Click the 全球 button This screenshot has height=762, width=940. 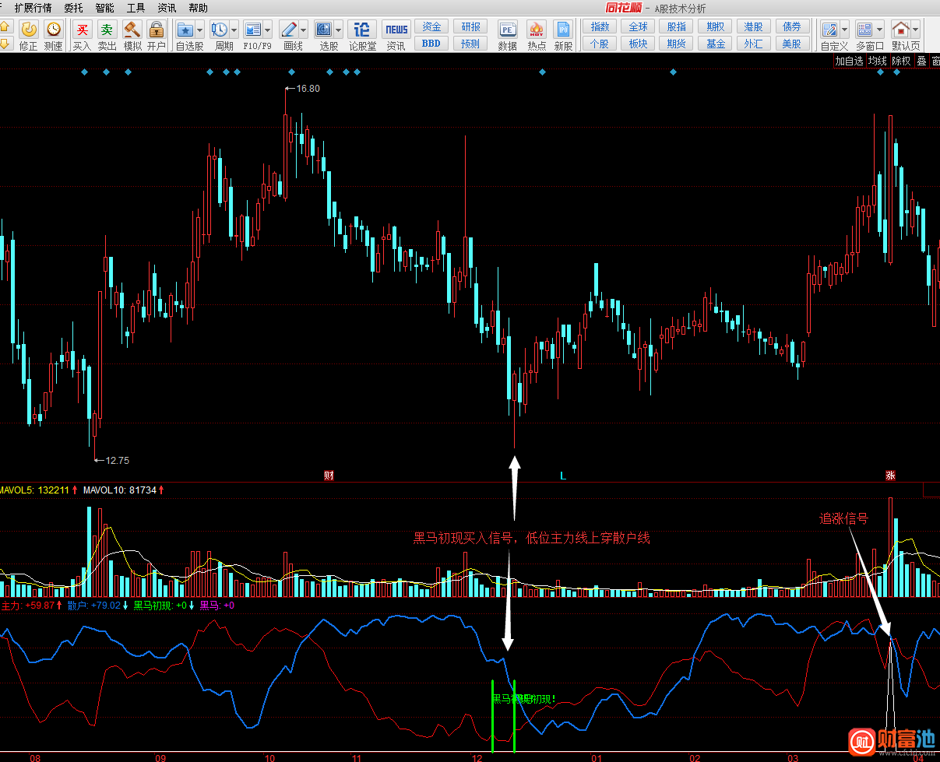click(638, 26)
